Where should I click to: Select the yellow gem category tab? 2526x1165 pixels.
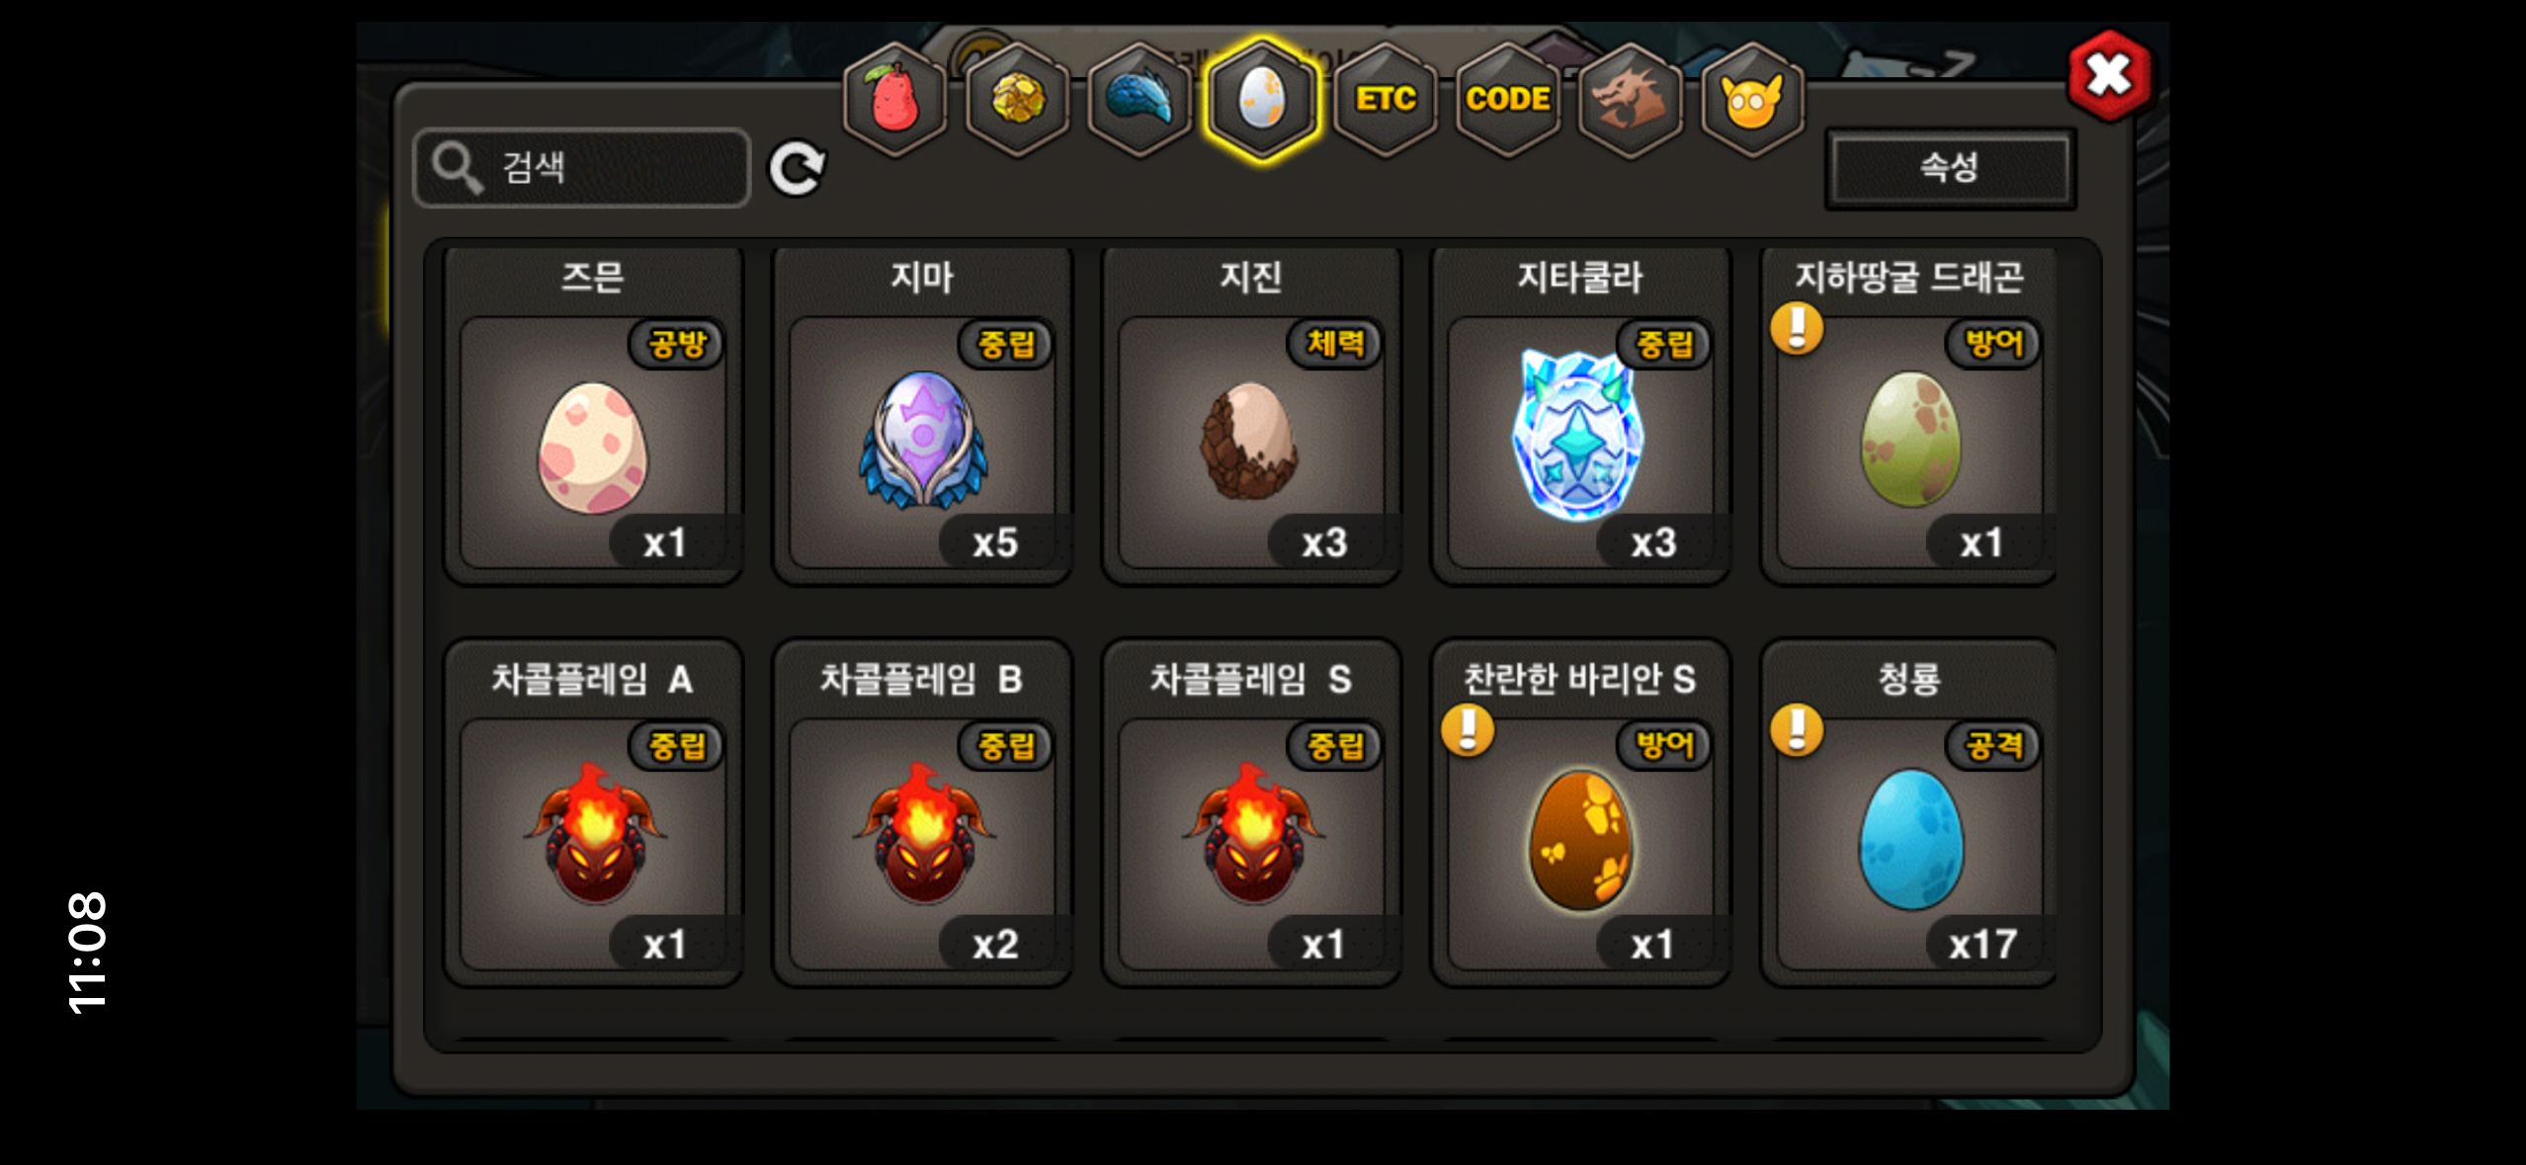1017,100
